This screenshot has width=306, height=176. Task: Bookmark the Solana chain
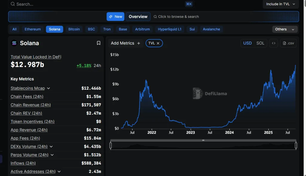99,43
